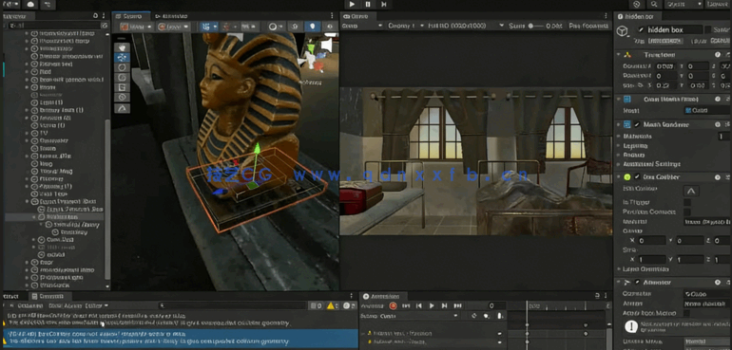Click the Box Collider Center X field
Image resolution: width=732 pixels, height=350 pixels.
click(652, 241)
